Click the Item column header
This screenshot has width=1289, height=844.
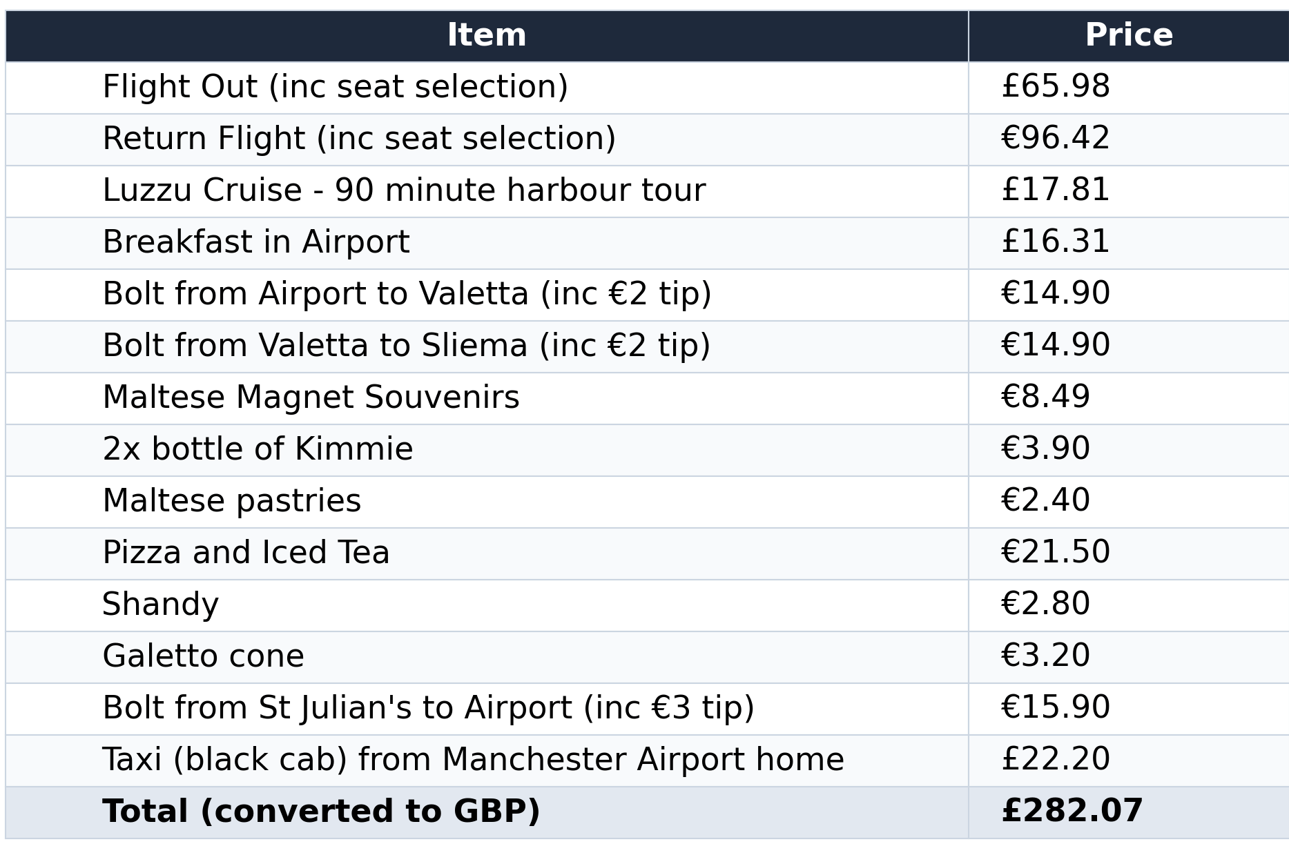coord(487,36)
